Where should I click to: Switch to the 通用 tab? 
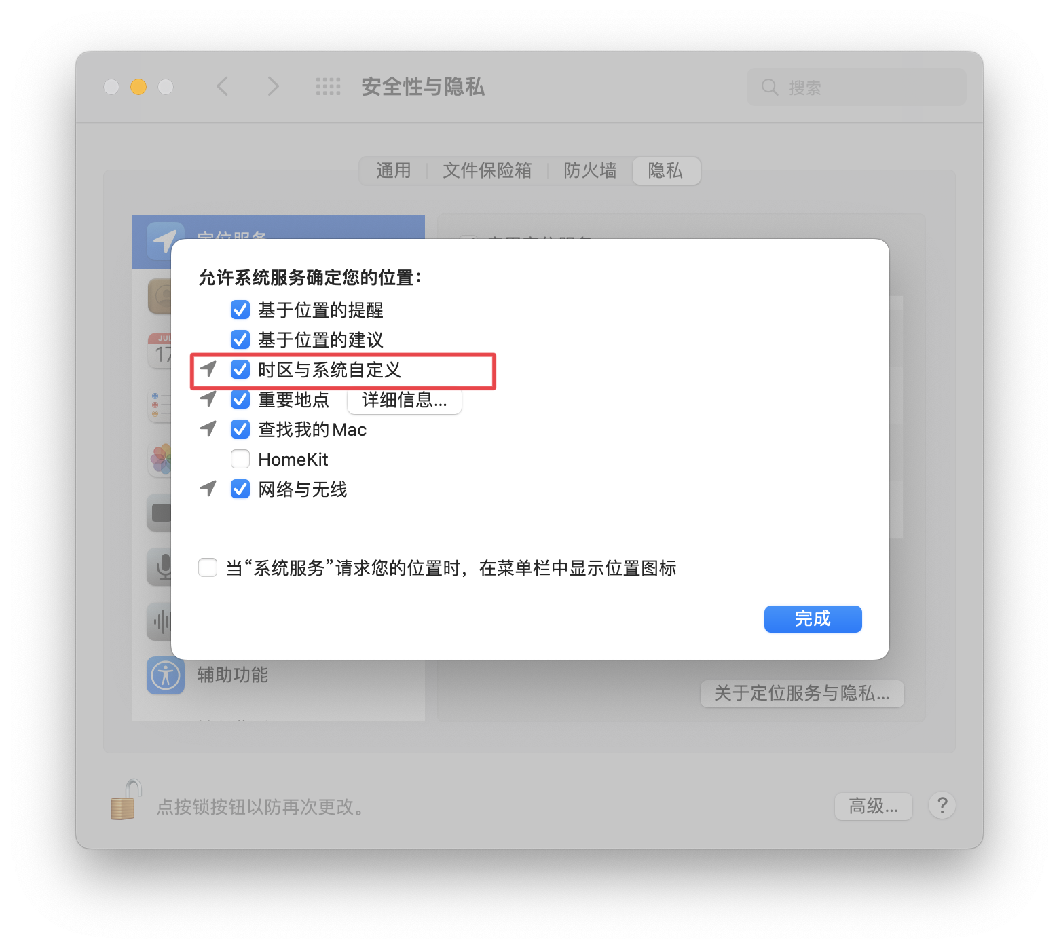(x=394, y=170)
